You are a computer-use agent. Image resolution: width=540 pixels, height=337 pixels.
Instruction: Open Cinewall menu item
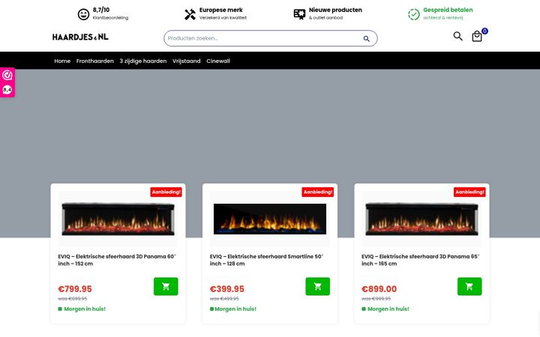click(x=218, y=61)
